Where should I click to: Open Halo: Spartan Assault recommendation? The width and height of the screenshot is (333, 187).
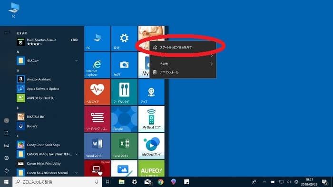(48, 42)
